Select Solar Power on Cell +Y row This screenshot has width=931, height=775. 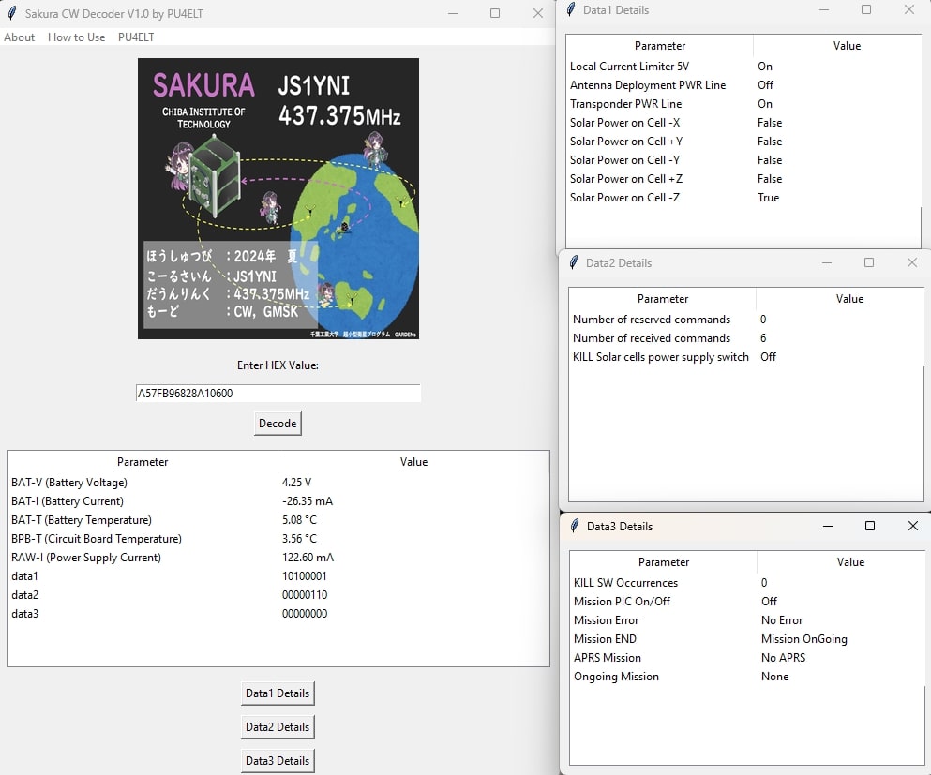(744, 142)
